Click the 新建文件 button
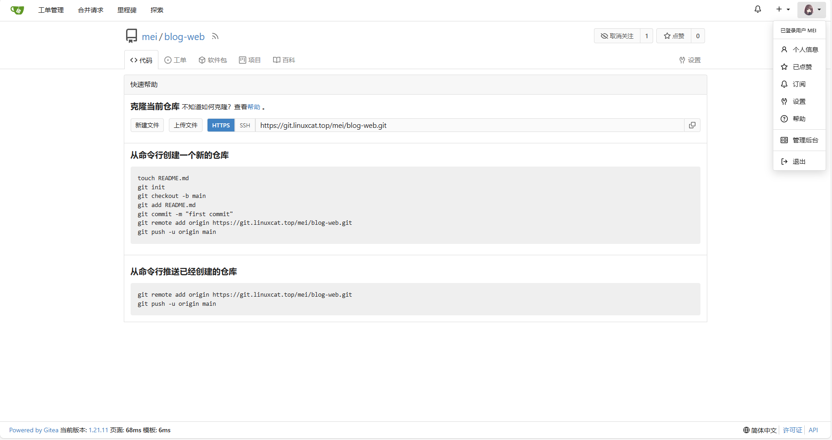Viewport: 832px width, 440px height. tap(147, 125)
